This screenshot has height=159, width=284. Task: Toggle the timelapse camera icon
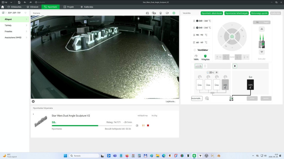click(x=154, y=13)
